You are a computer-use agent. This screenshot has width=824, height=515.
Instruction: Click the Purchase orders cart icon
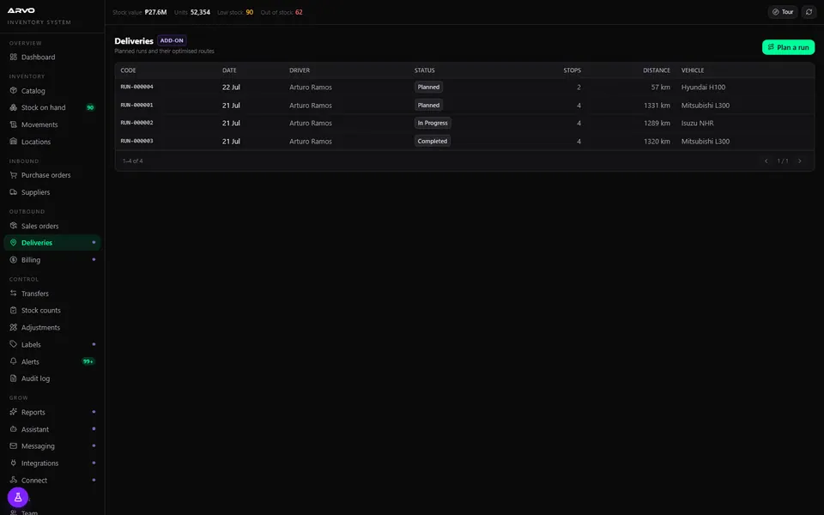[14, 175]
